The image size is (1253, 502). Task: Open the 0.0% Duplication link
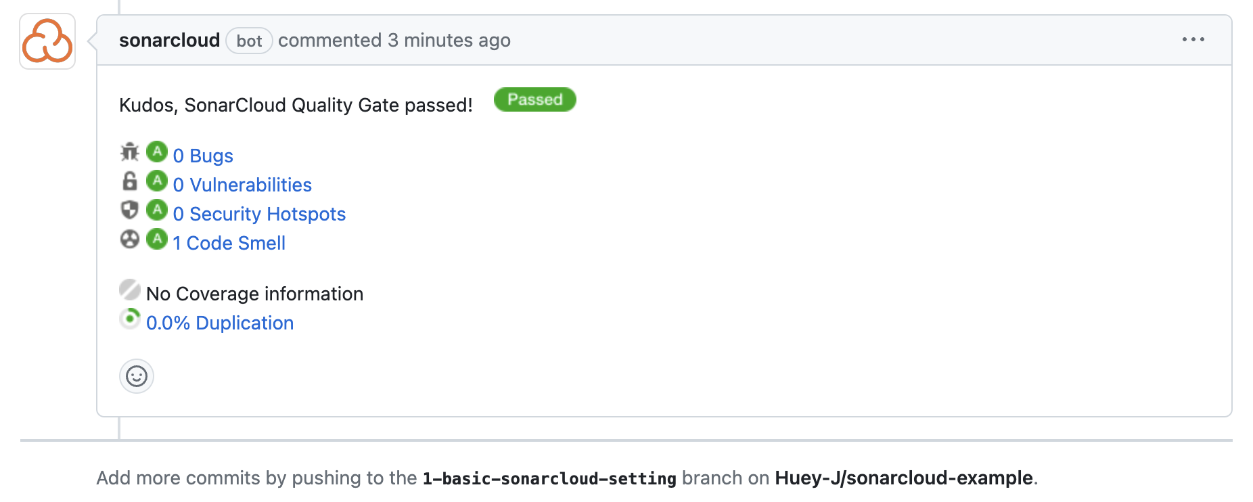(220, 323)
